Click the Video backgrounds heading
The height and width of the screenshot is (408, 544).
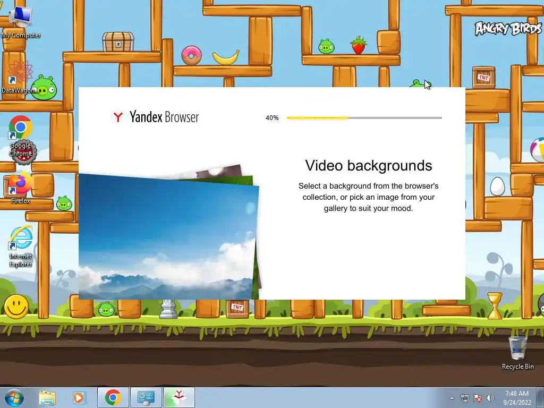tap(369, 166)
